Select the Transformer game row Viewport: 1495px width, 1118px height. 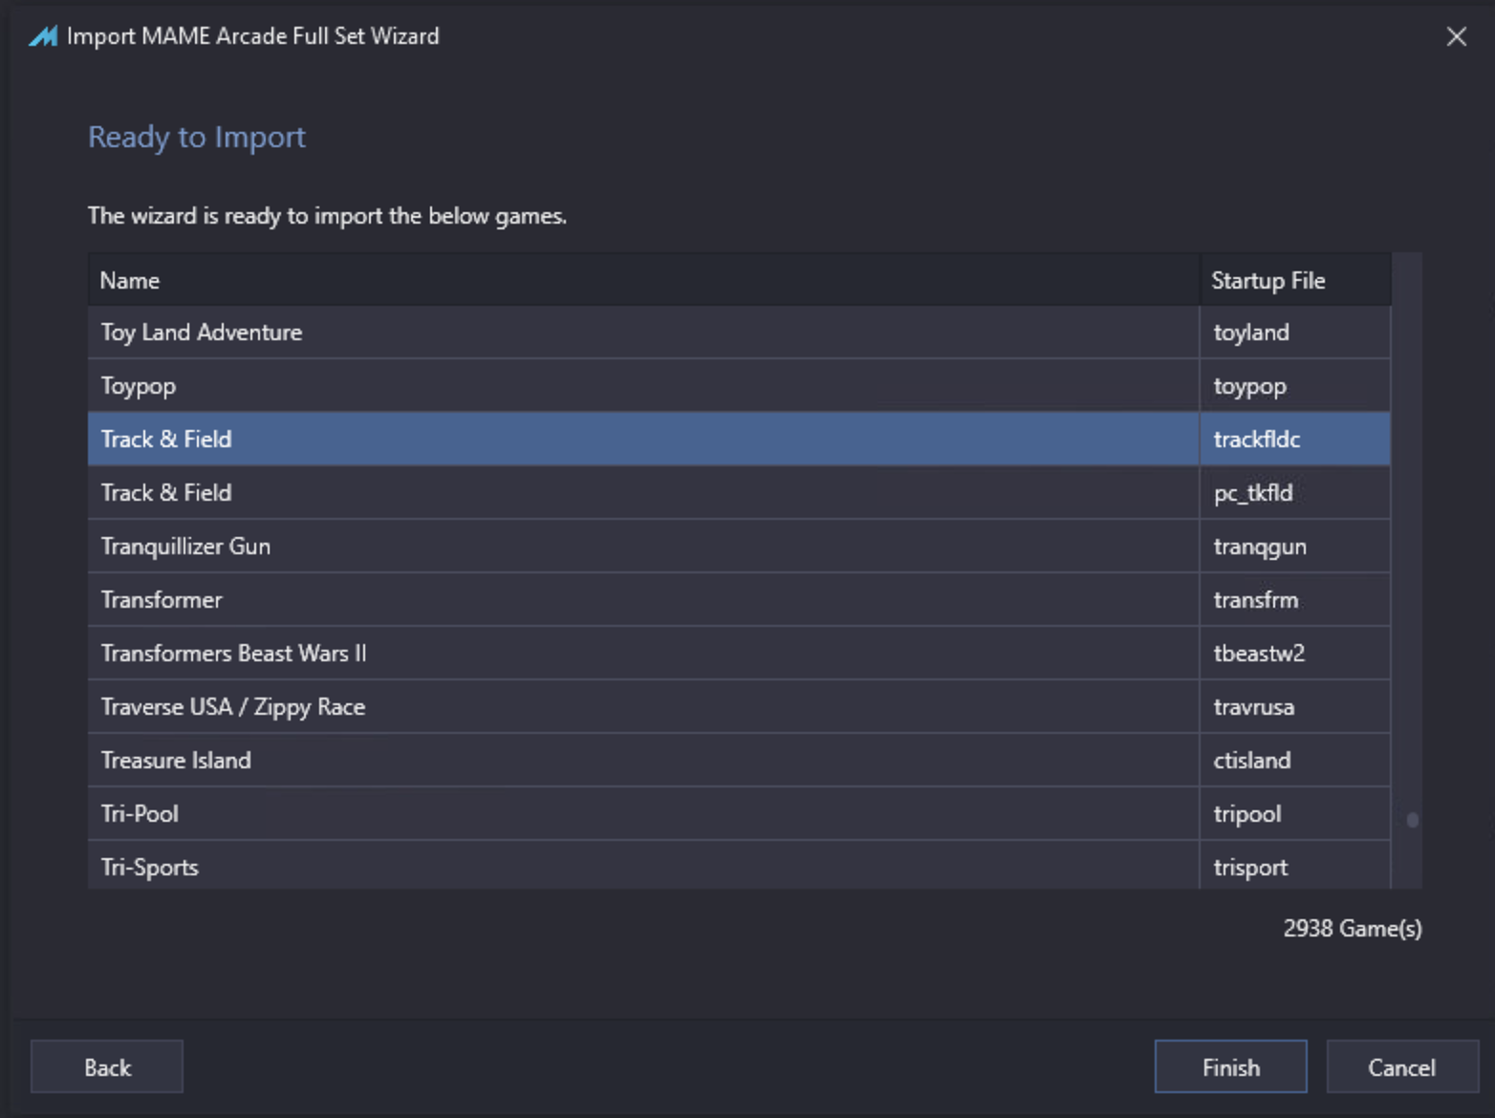[739, 600]
